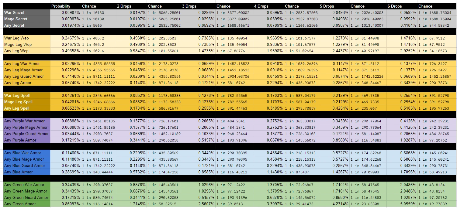Image resolution: width=457 pixels, height=208 pixels.
Task: Click the Any Secret row label
Action: [14, 25]
